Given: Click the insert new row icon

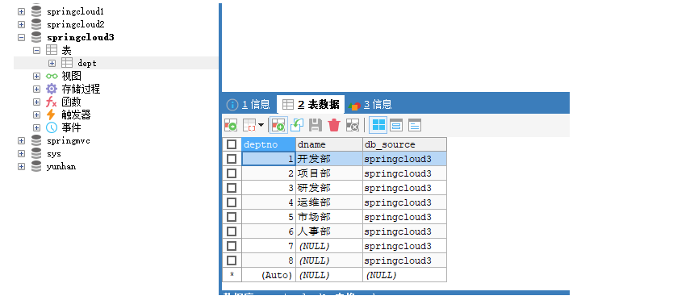Looking at the screenshot, I should click(x=278, y=125).
